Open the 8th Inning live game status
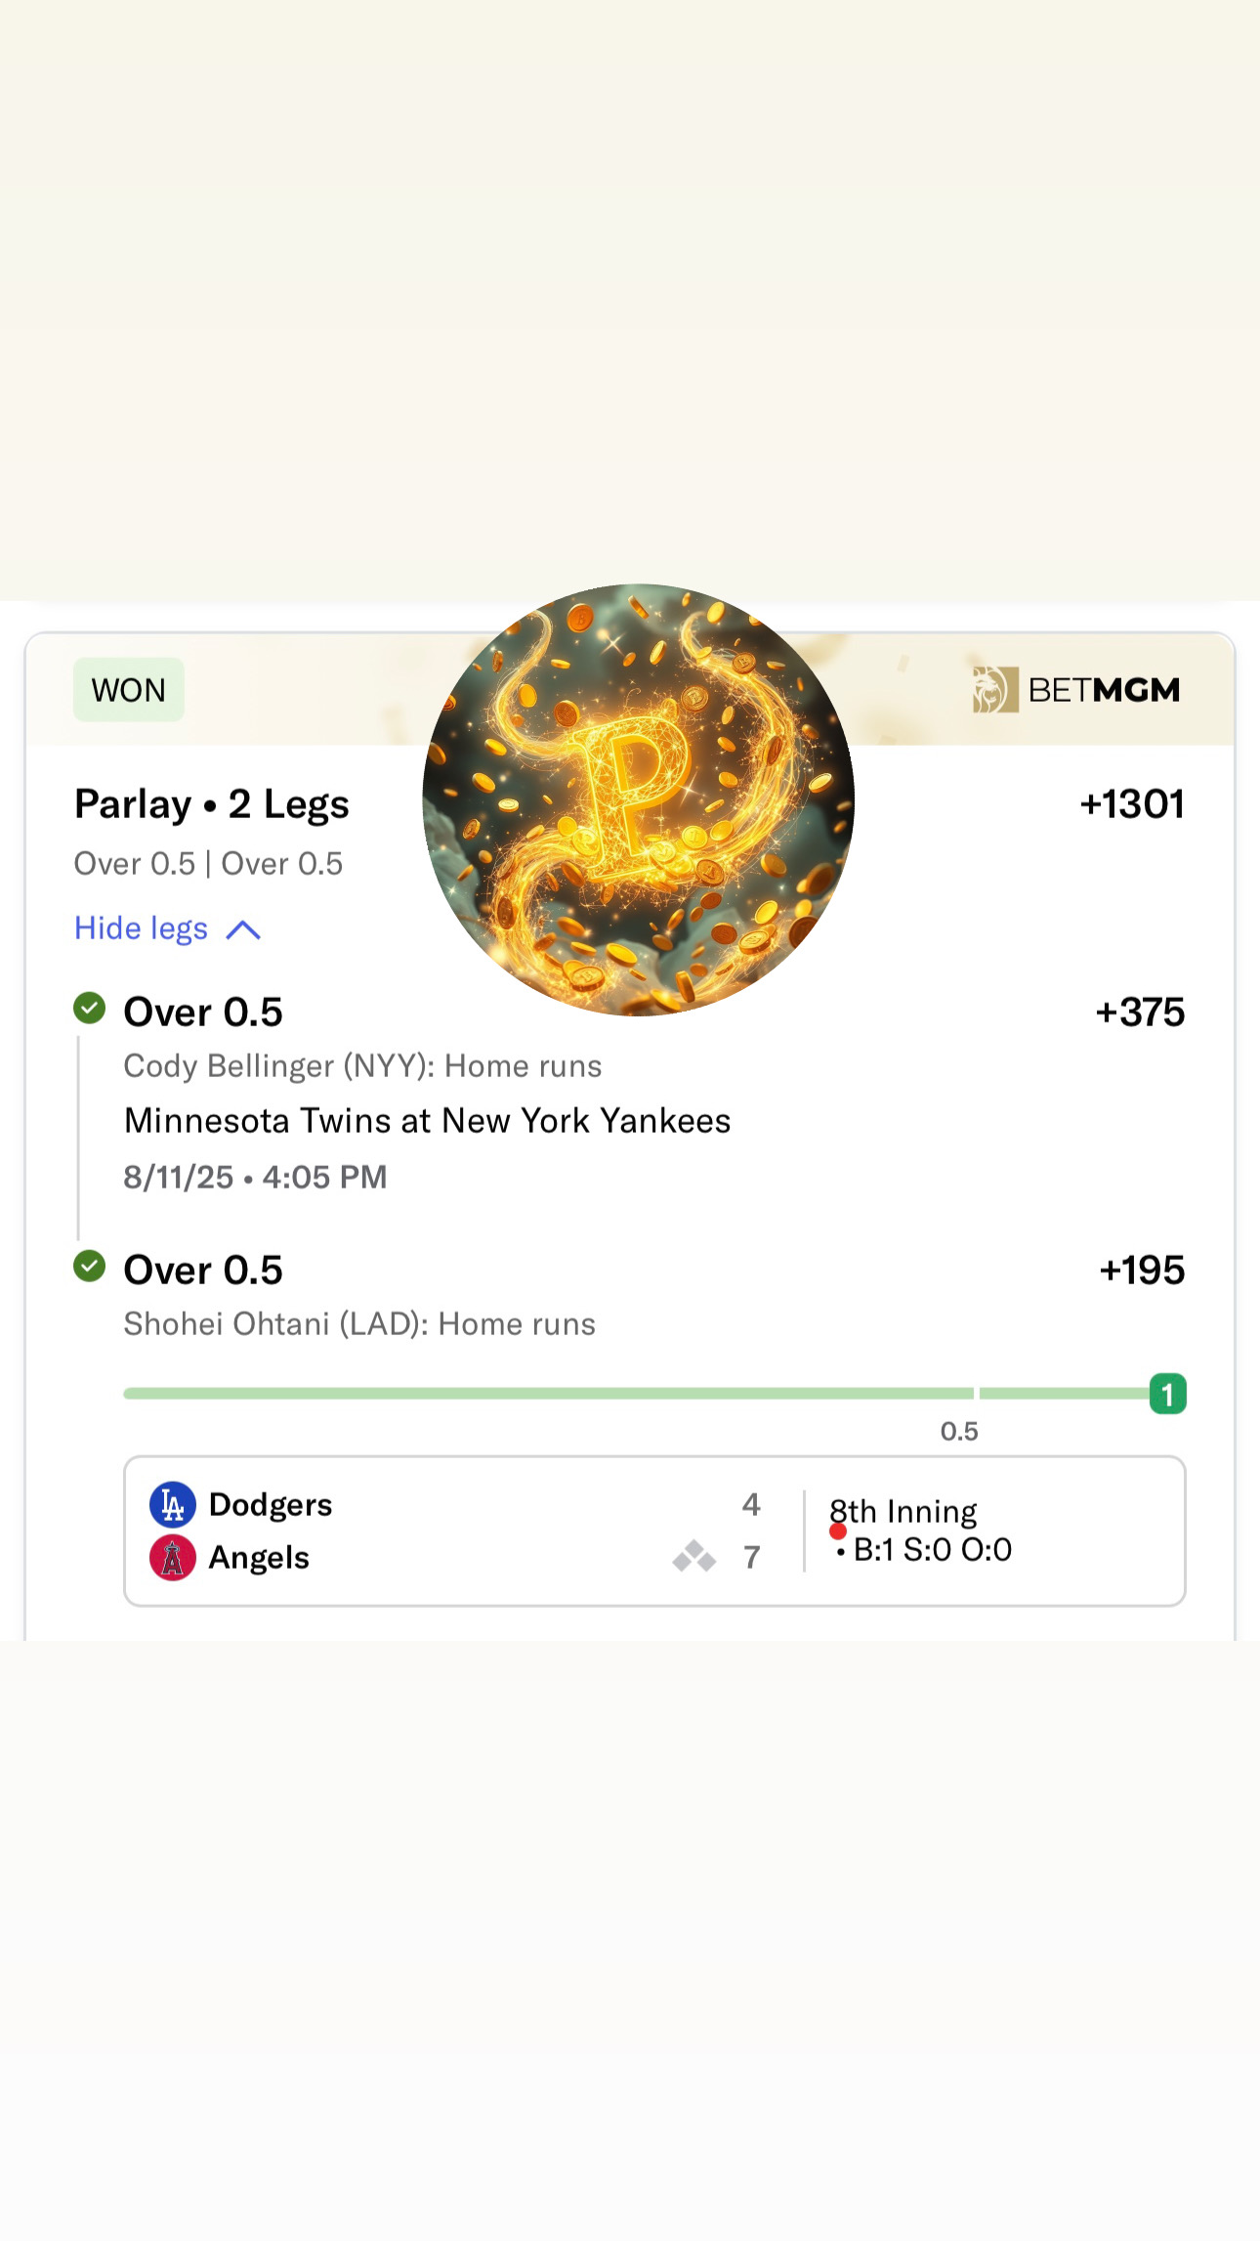The height and width of the screenshot is (2241, 1260). point(903,1512)
